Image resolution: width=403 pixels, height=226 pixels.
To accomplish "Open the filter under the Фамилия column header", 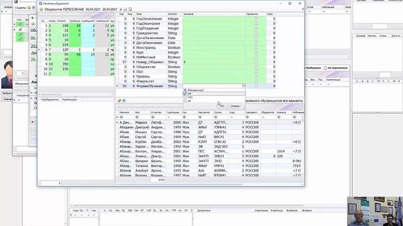I will pyautogui.click(x=122, y=117).
